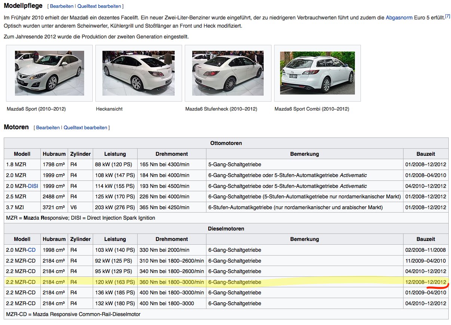
Task: Click the '360 Nm bei 1800–3000/min' cell
Action: click(172, 282)
